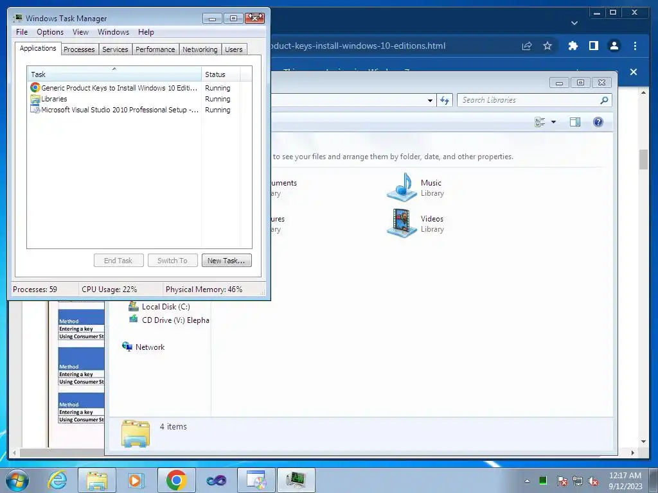
Task: Click the Libraries icon in the Explorer details pane
Action: (x=135, y=433)
